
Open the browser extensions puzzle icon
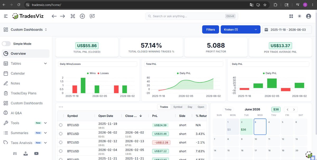(x=275, y=5)
